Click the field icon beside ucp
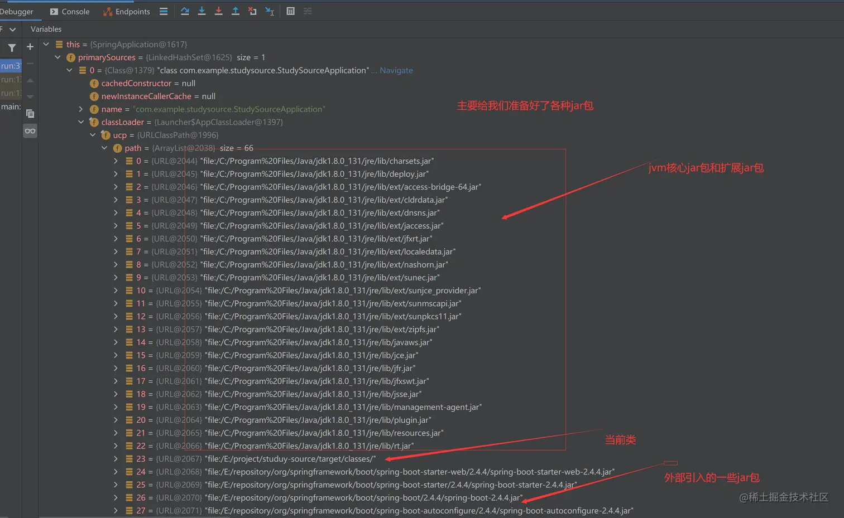The height and width of the screenshot is (518, 844). (106, 135)
